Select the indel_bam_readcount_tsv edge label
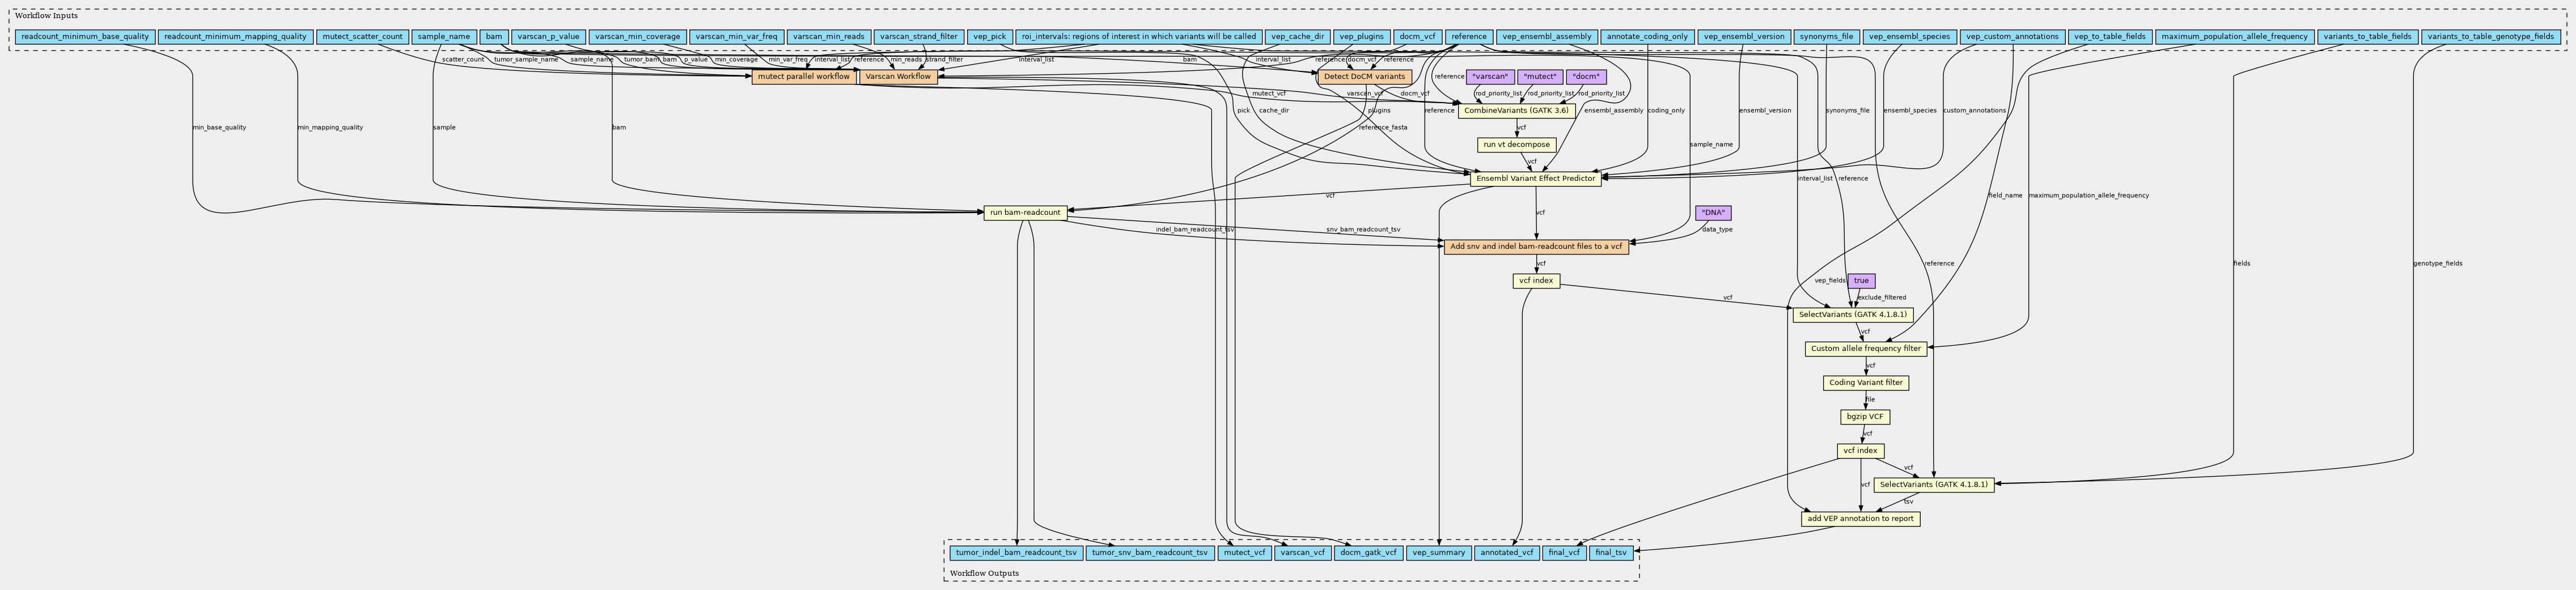Image resolution: width=2576 pixels, height=590 pixels. point(1195,230)
